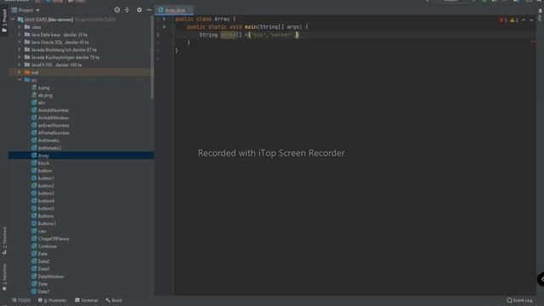This screenshot has width=544, height=306.
Task: Select the ChageOfPlance class
Action: (50, 239)
